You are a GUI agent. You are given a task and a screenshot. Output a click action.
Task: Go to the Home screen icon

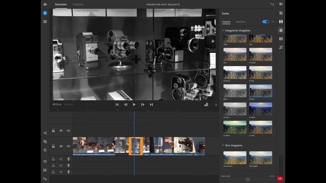pos(45,5)
